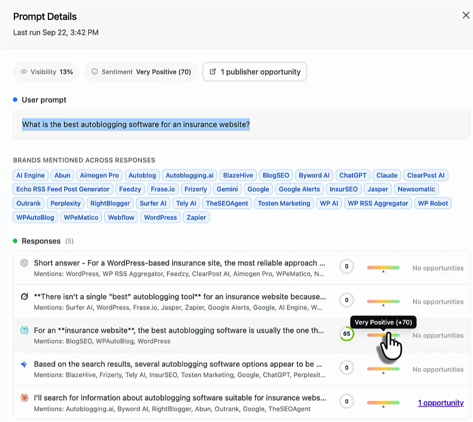Select the InsurSEO brand tag
This screenshot has width=473, height=422.
tap(343, 189)
